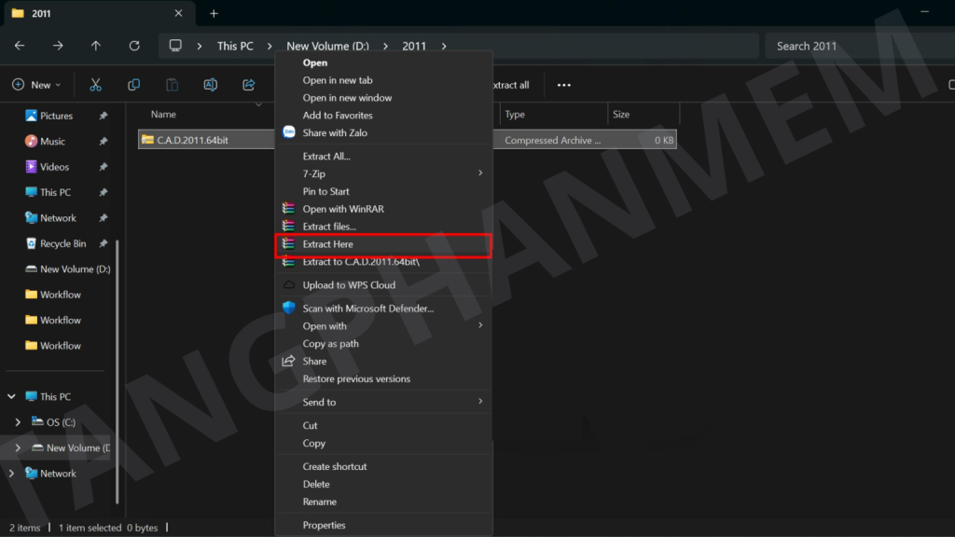This screenshot has height=537, width=955.
Task: Add a new tab with plus icon
Action: (214, 14)
